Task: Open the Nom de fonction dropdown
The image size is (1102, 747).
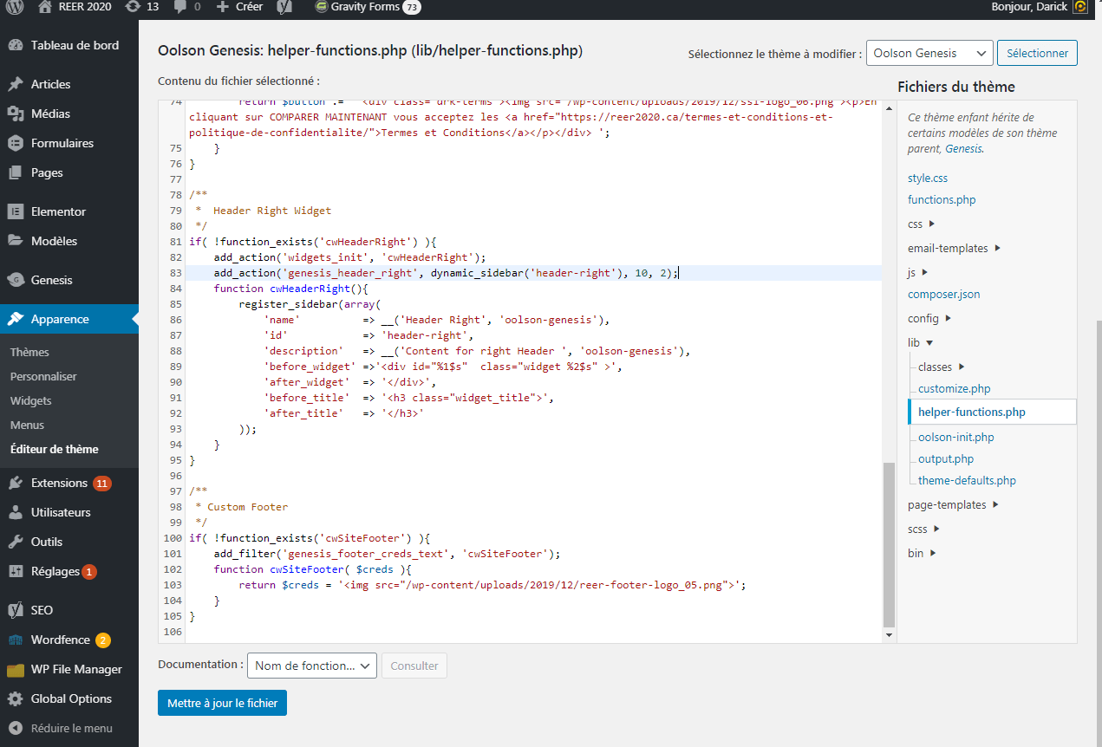Action: (x=312, y=666)
